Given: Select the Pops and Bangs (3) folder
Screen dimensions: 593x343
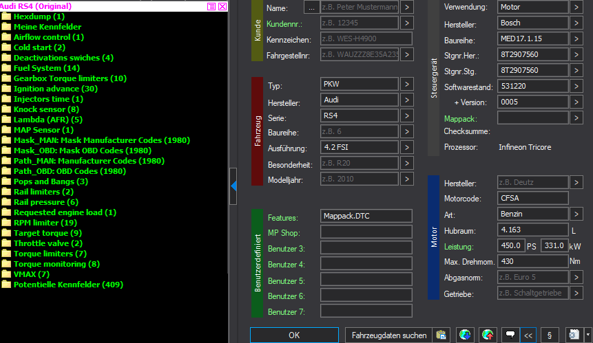Looking at the screenshot, I should tap(51, 181).
